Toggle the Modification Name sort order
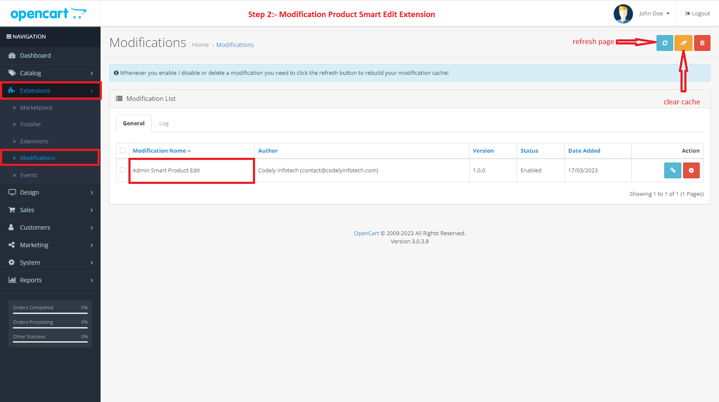This screenshot has width=719, height=402. 161,151
